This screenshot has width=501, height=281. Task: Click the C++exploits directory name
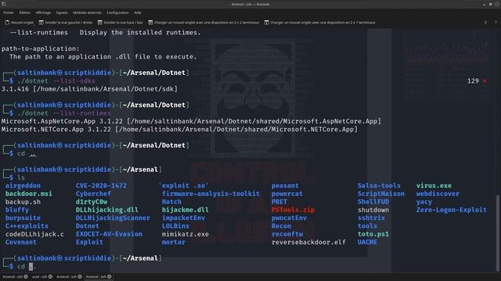(x=27, y=226)
